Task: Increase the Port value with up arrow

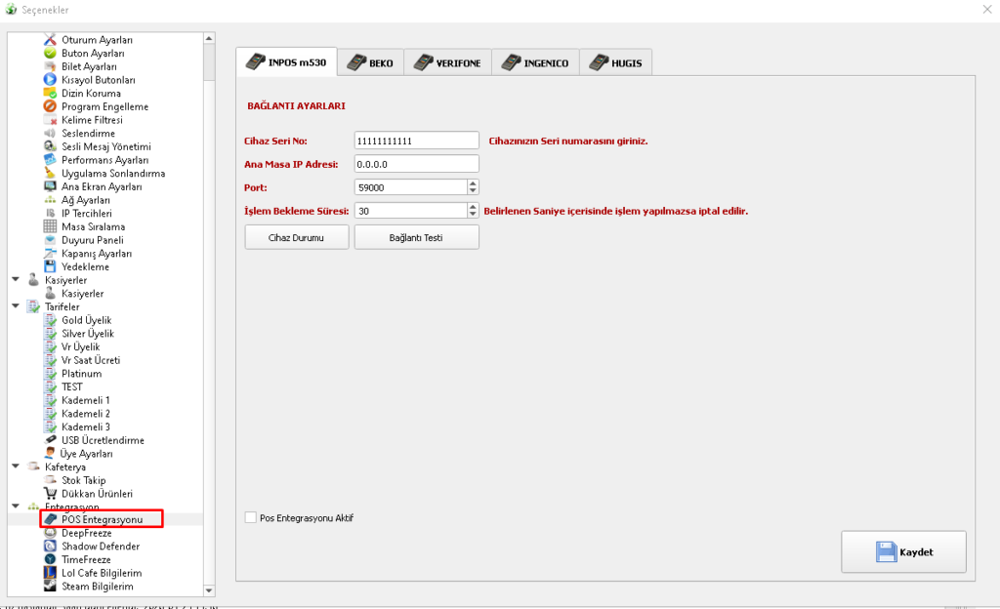Action: (x=473, y=183)
